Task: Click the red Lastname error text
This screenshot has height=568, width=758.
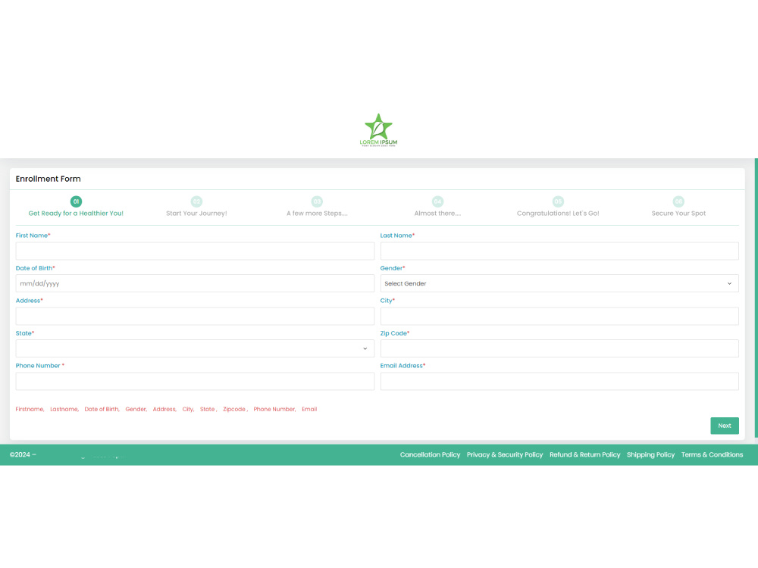Action: click(64, 409)
